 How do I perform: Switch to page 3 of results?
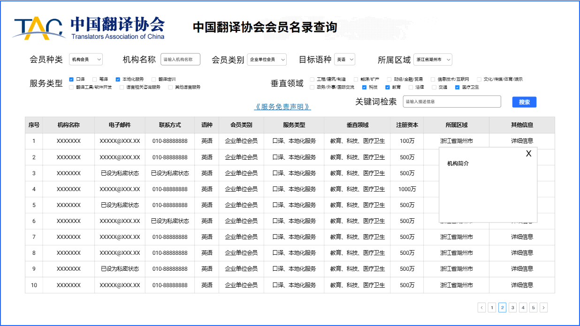[513, 308]
